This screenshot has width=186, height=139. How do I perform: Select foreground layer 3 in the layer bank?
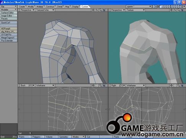pyautogui.click(x=165, y=6)
